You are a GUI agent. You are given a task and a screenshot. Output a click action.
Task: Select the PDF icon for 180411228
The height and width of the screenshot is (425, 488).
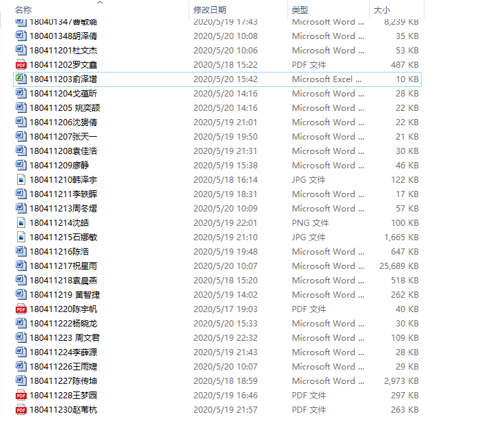click(21, 396)
